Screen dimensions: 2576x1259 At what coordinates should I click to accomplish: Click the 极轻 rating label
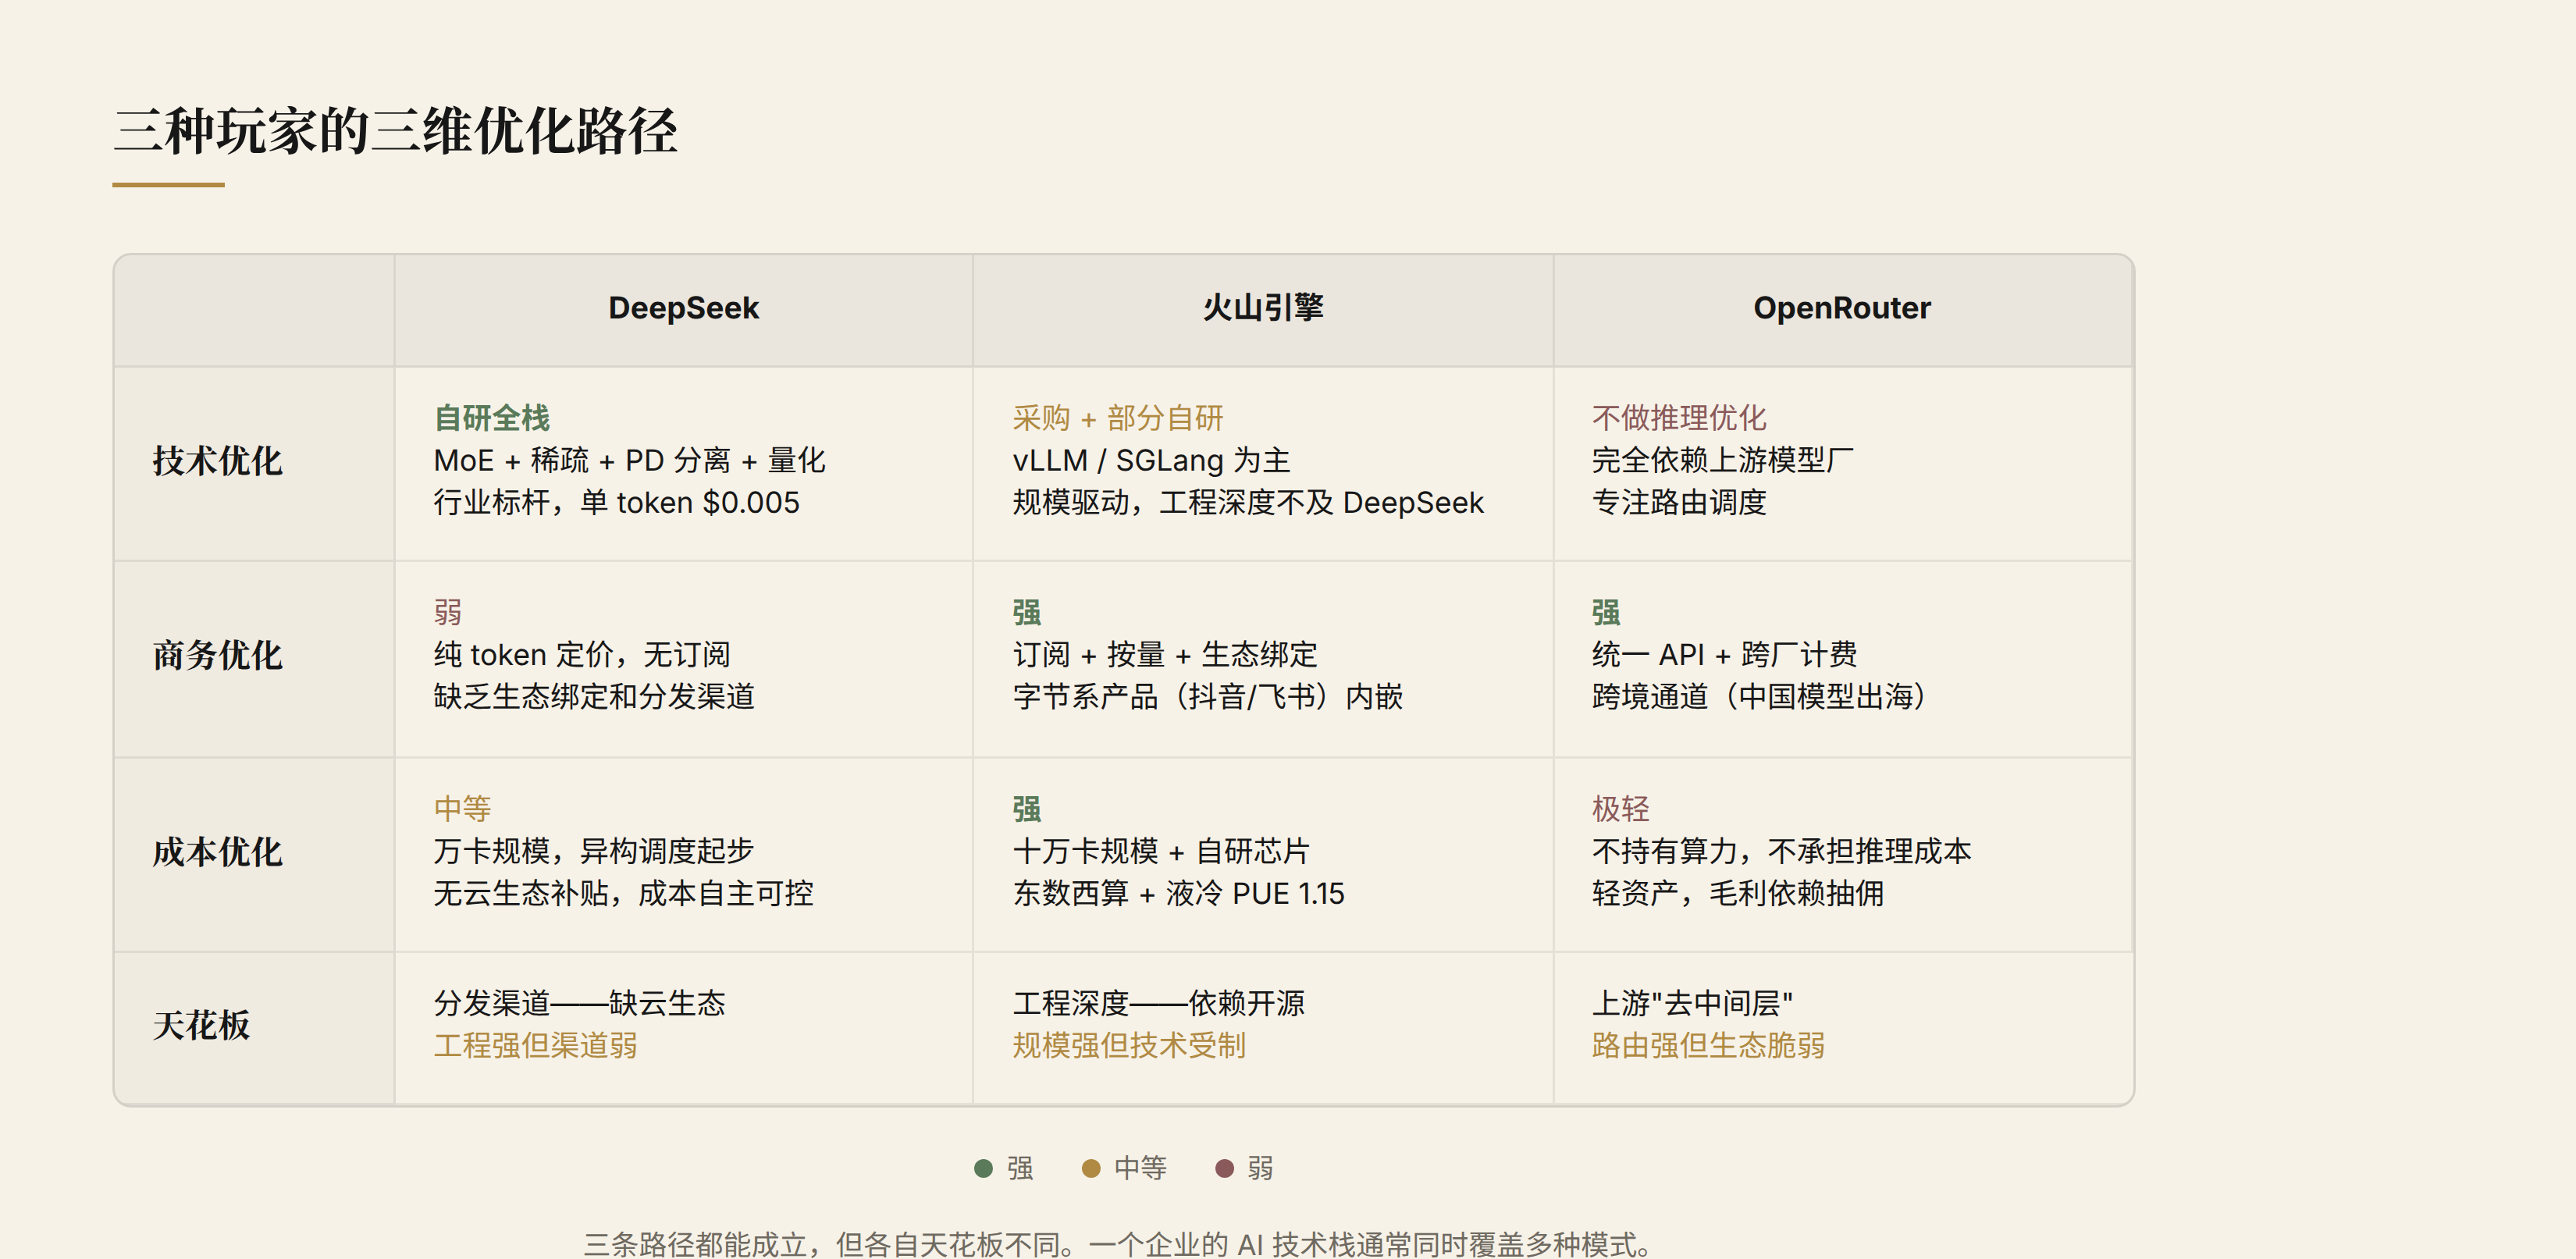tap(1620, 808)
